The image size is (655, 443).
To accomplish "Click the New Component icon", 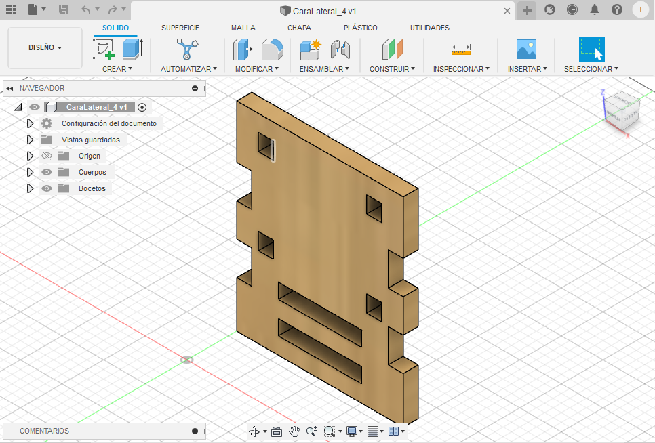I will coord(311,49).
